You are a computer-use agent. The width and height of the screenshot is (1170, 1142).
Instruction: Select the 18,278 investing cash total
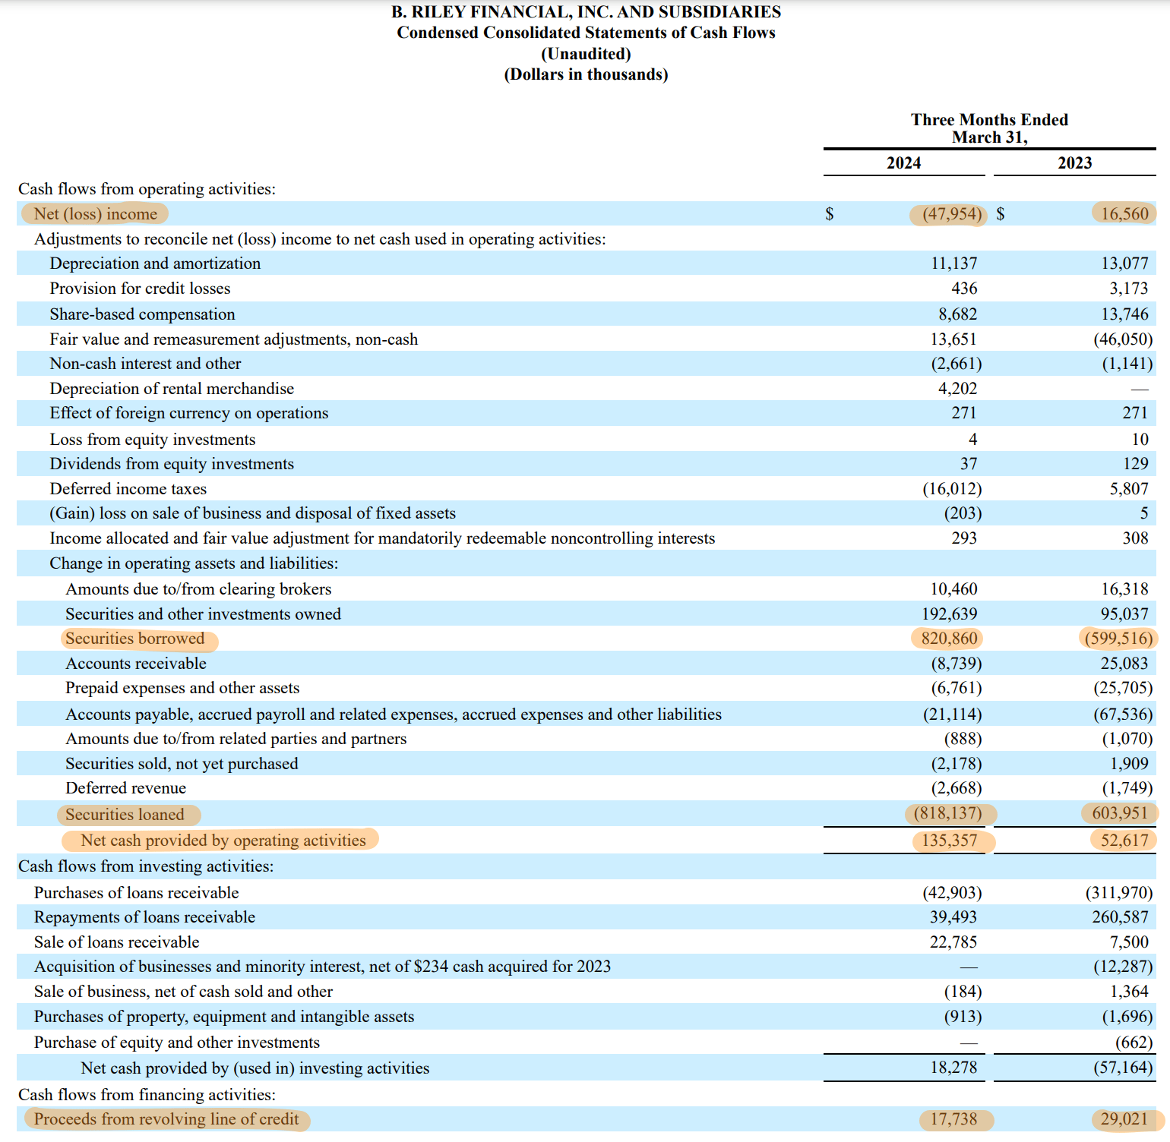coord(953,1068)
